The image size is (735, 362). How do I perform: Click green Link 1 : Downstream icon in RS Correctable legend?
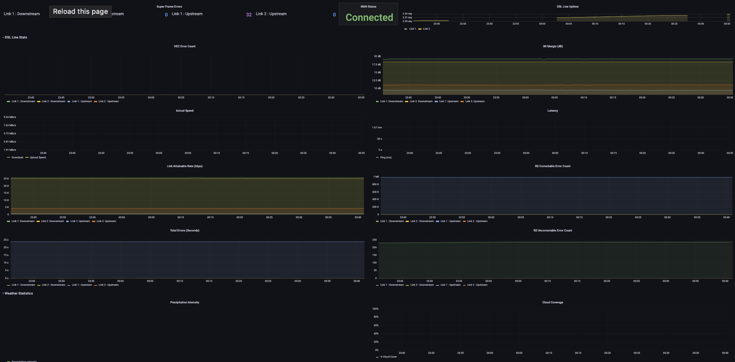377,221
